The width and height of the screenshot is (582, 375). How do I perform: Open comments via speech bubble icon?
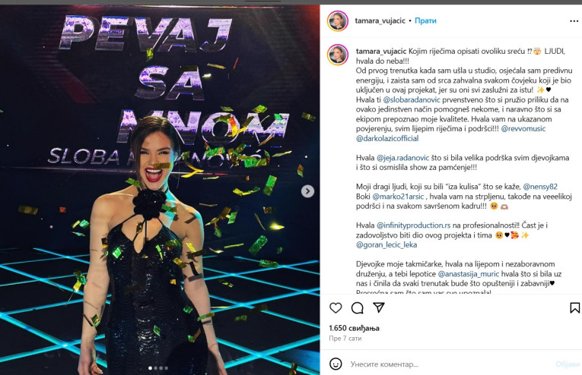(357, 308)
